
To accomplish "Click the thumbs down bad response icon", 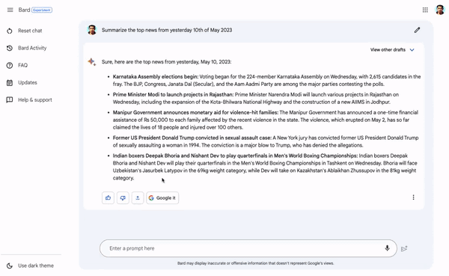I will [x=123, y=198].
